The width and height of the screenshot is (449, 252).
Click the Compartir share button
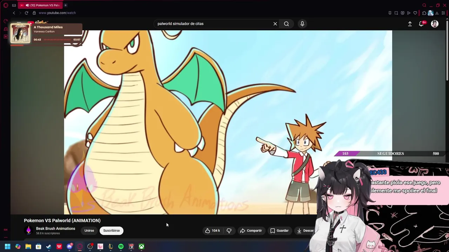coord(251,231)
